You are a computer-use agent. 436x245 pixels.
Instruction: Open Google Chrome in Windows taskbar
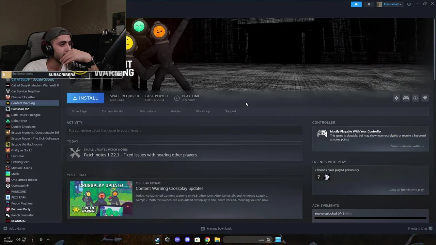tap(207, 240)
